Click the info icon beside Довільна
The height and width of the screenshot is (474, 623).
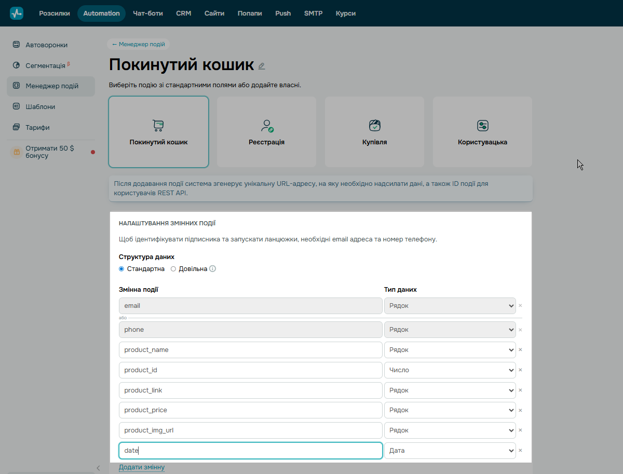[x=212, y=269]
